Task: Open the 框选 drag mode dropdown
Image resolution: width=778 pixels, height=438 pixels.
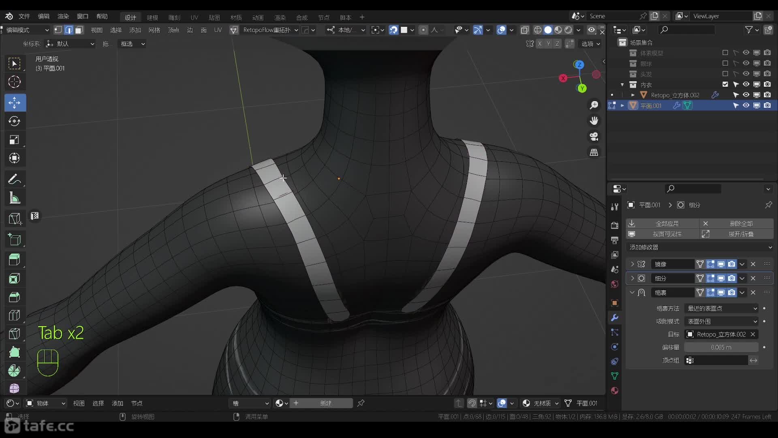Action: (132, 44)
